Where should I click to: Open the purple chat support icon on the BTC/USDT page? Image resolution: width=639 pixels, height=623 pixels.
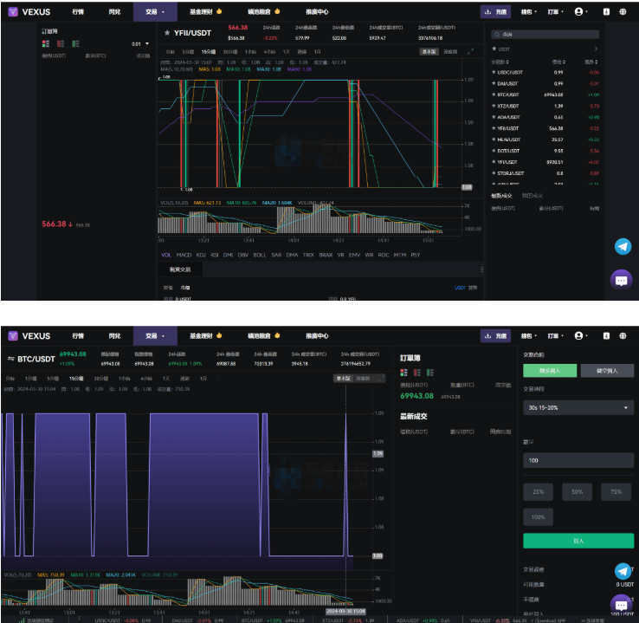[x=621, y=603]
